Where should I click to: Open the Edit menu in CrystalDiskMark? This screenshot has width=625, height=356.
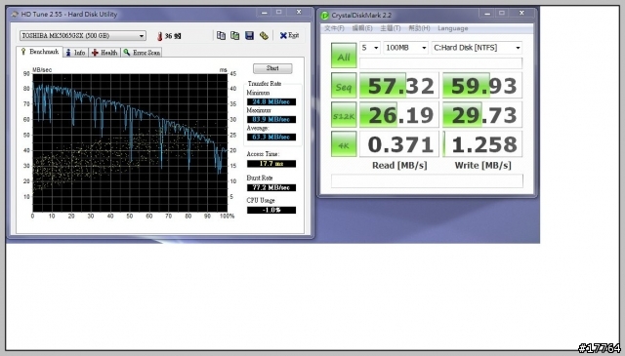point(362,28)
